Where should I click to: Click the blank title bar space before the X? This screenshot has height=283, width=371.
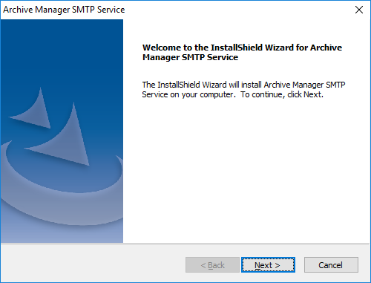[x=237, y=10]
